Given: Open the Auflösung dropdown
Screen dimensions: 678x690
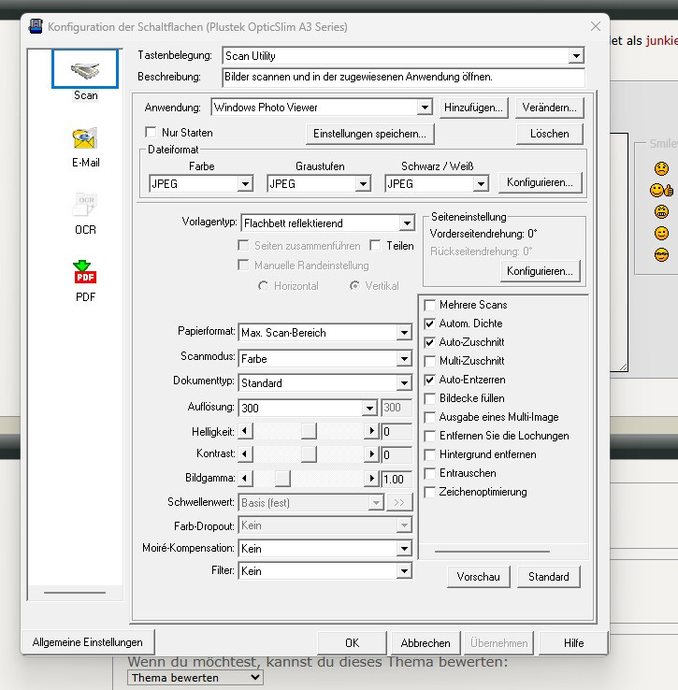Looking at the screenshot, I should pyautogui.click(x=369, y=409).
